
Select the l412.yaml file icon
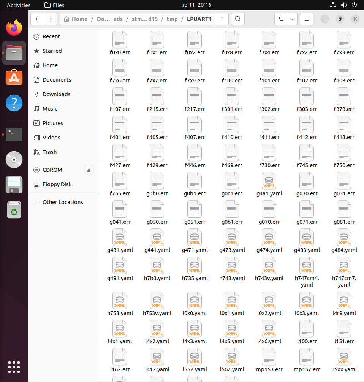[x=157, y=357]
